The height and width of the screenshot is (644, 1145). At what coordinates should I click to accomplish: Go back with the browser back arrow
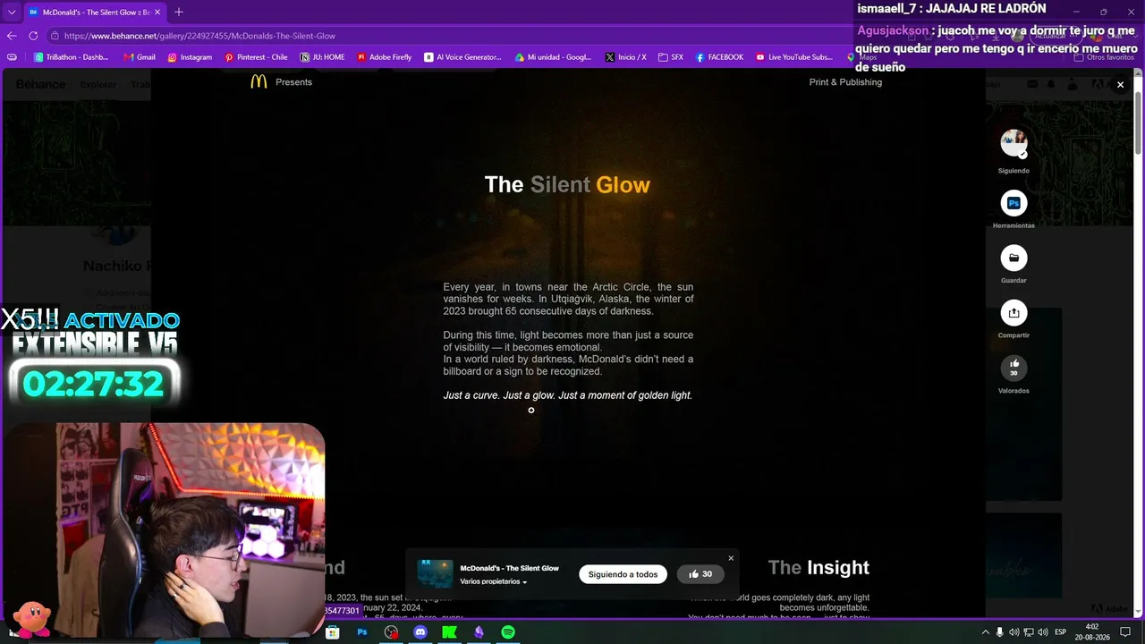click(x=12, y=36)
